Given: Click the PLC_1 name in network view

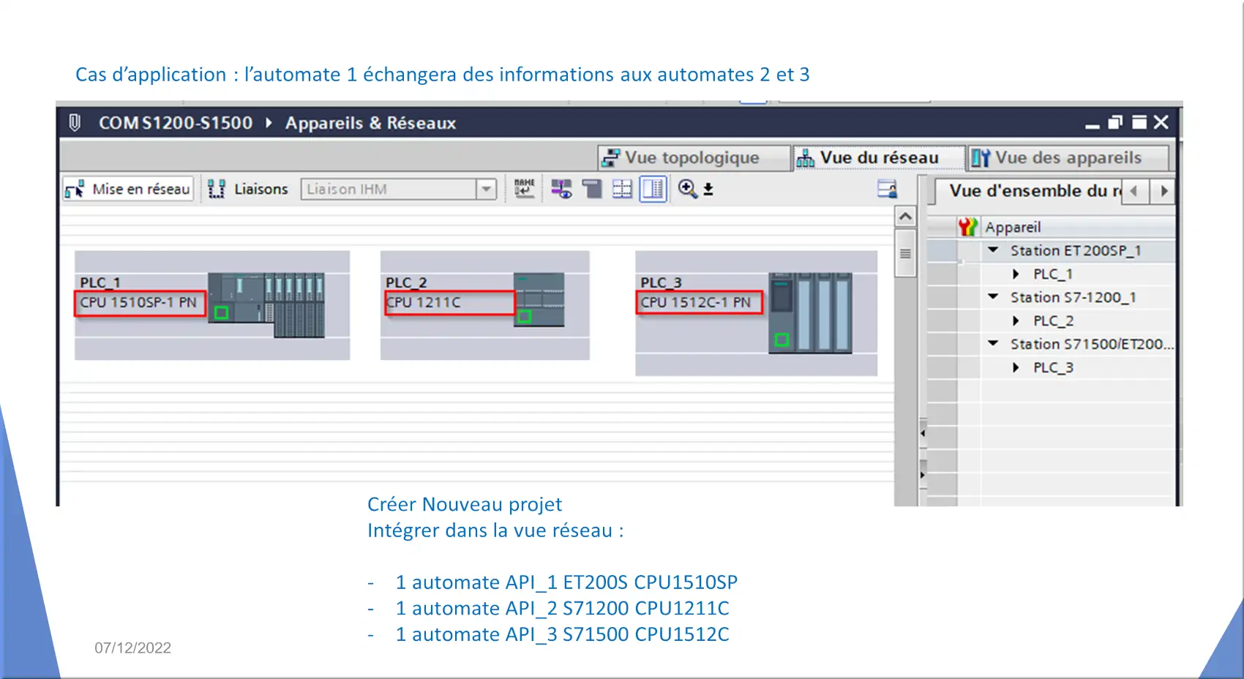Looking at the screenshot, I should click(x=100, y=282).
